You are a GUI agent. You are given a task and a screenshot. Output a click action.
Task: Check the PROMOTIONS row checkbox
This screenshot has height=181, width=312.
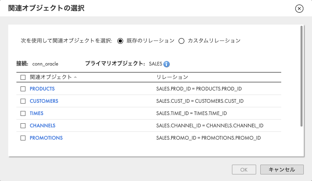point(23,138)
